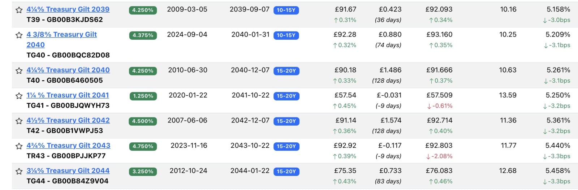Image resolution: width=578 pixels, height=190 pixels.
Task: Select the 15-20Y tag for 2044-01-22
Action: click(x=286, y=172)
